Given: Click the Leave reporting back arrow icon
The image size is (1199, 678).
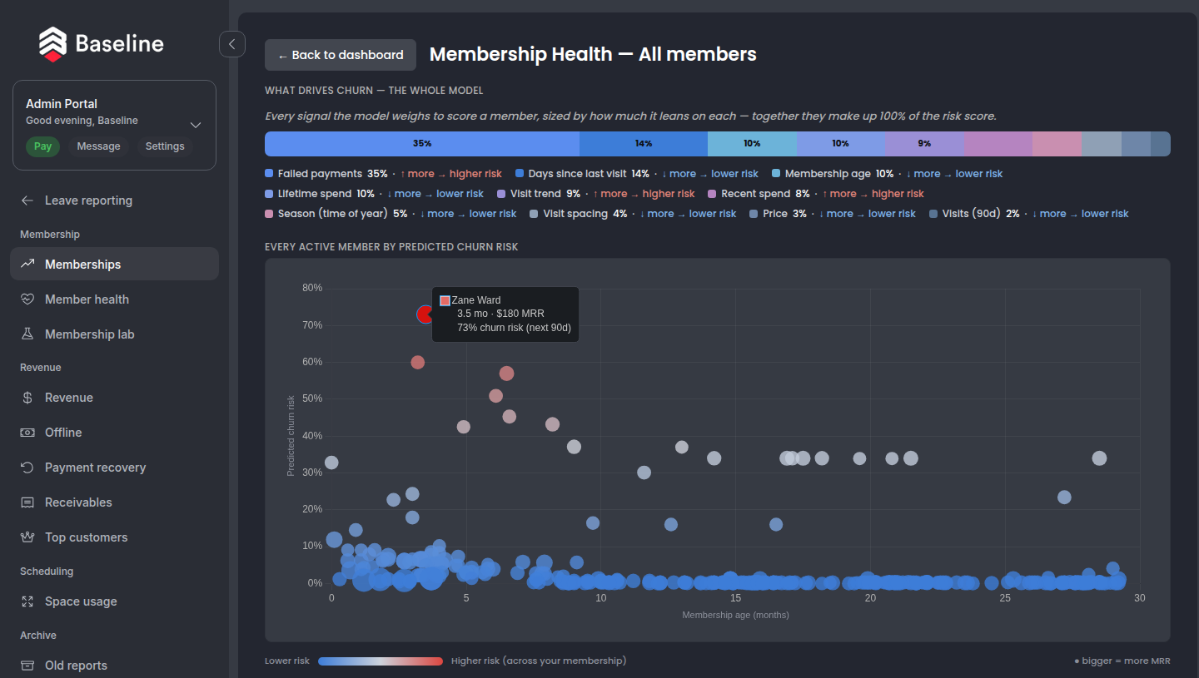Looking at the screenshot, I should pyautogui.click(x=27, y=200).
